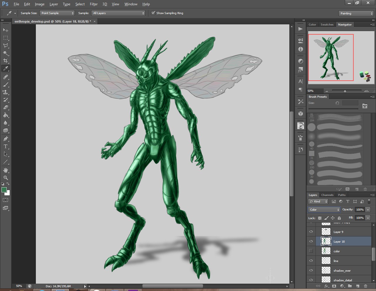Select the Rectangular Marquee tool
The width and height of the screenshot is (376, 291).
pos(6,38)
